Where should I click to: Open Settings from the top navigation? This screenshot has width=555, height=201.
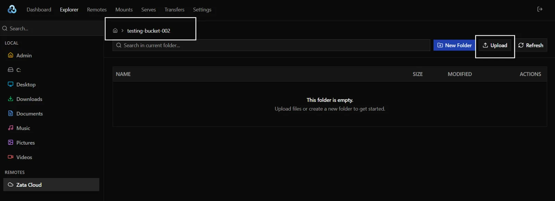pos(202,10)
